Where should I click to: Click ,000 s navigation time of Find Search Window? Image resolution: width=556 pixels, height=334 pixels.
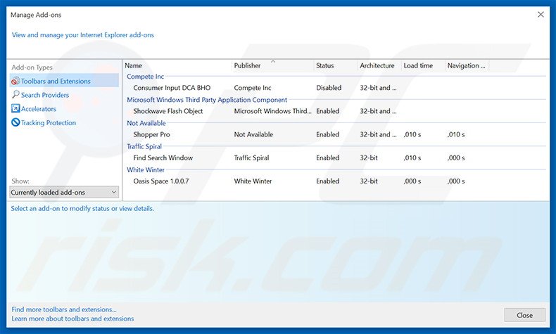point(456,158)
